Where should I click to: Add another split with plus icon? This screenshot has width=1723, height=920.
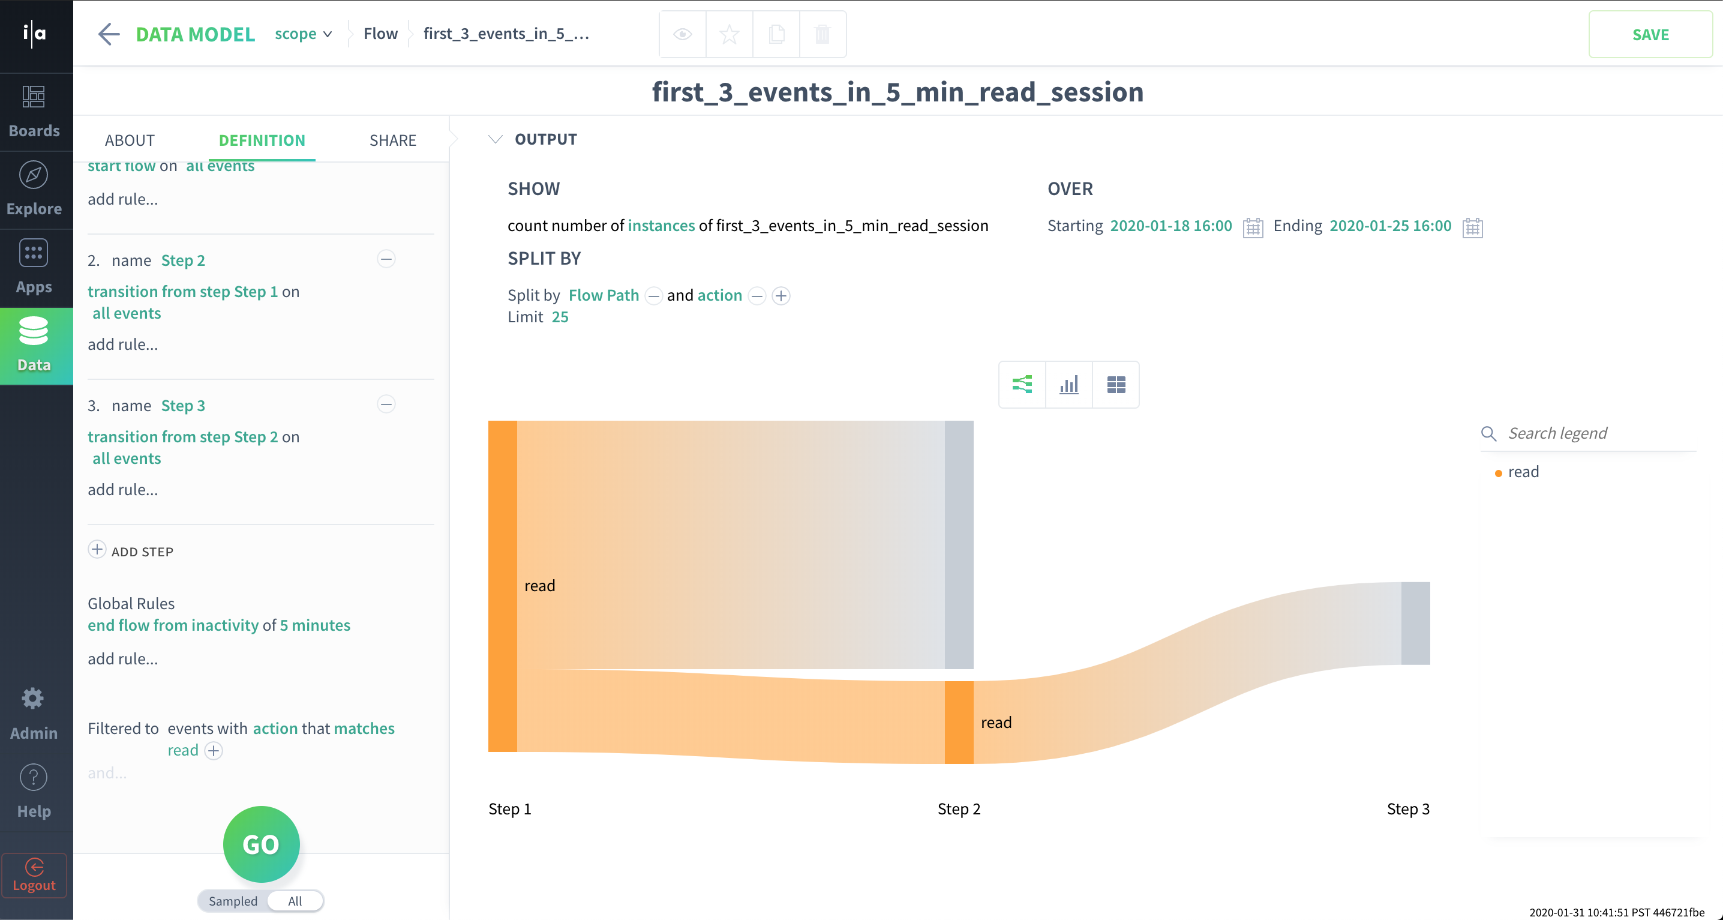point(781,296)
